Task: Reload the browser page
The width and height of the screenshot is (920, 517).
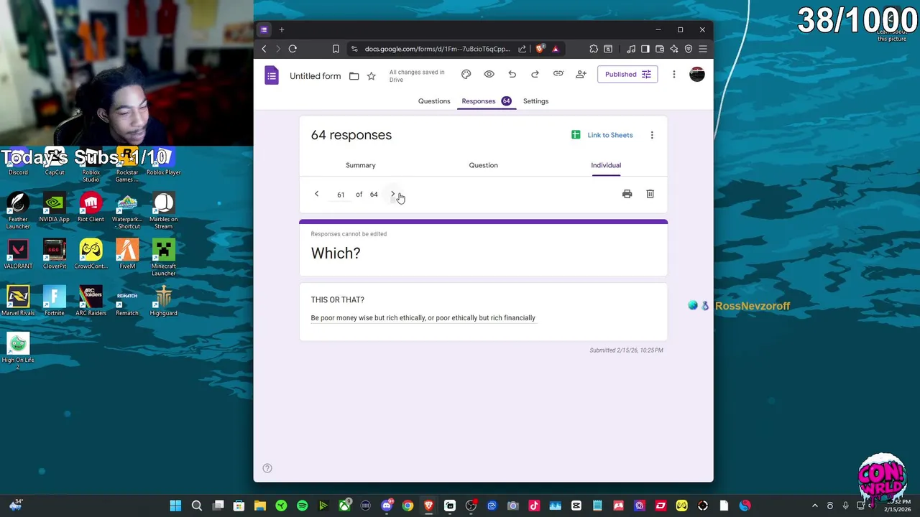Action: click(x=293, y=49)
